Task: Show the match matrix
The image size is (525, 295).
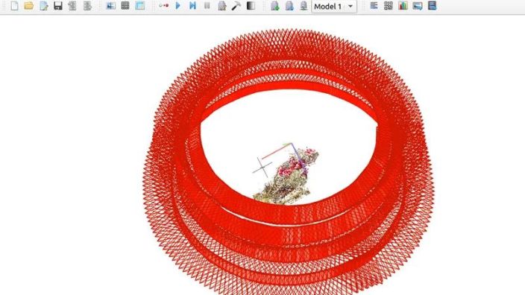Action: [389, 6]
